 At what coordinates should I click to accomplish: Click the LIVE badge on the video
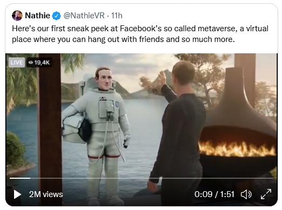pos(17,62)
